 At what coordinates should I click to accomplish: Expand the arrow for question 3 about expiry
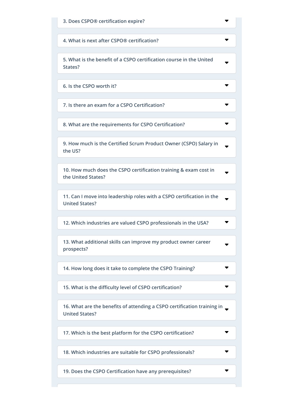pos(227,21)
